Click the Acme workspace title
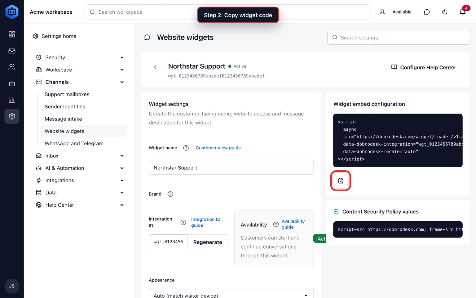Image resolution: width=476 pixels, height=298 pixels. (x=51, y=12)
